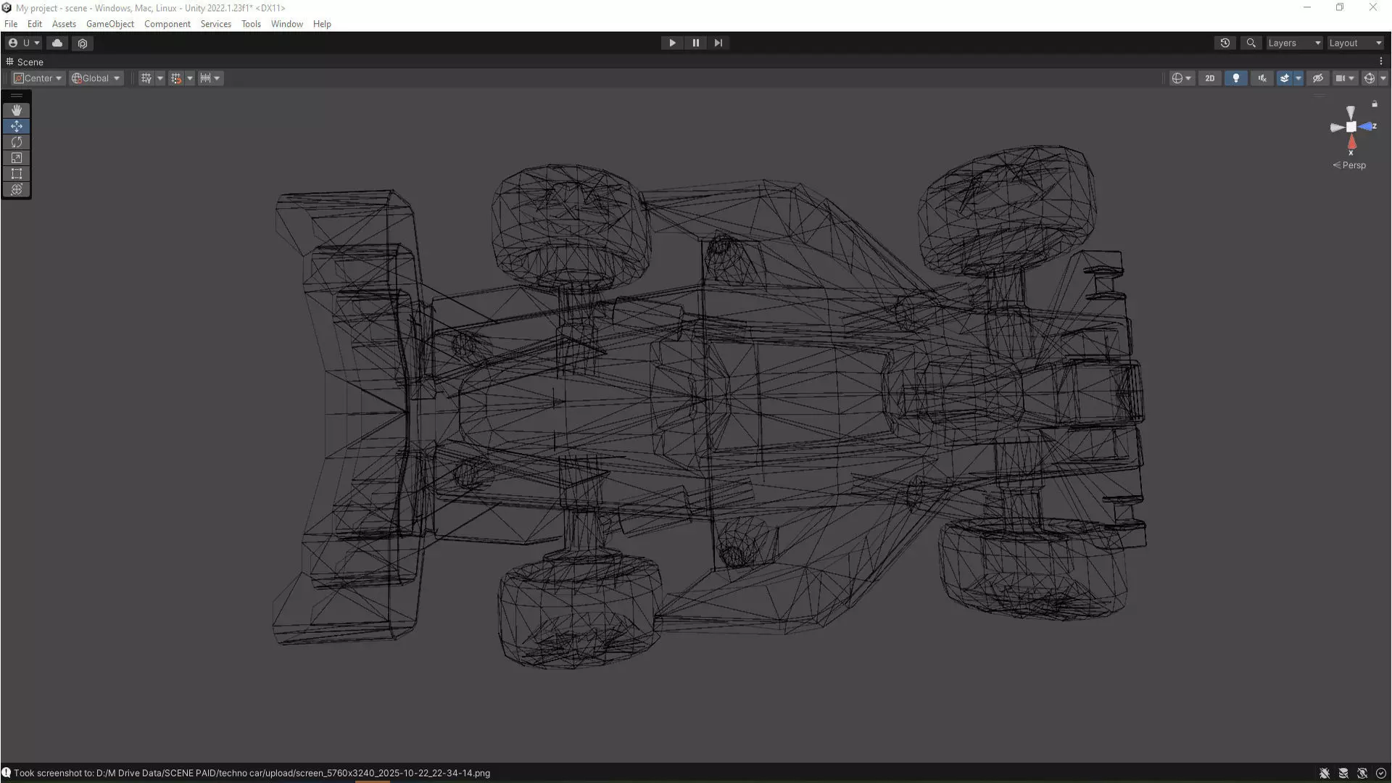The width and height of the screenshot is (1392, 783).
Task: Select the combined Transform tool
Action: point(16,190)
